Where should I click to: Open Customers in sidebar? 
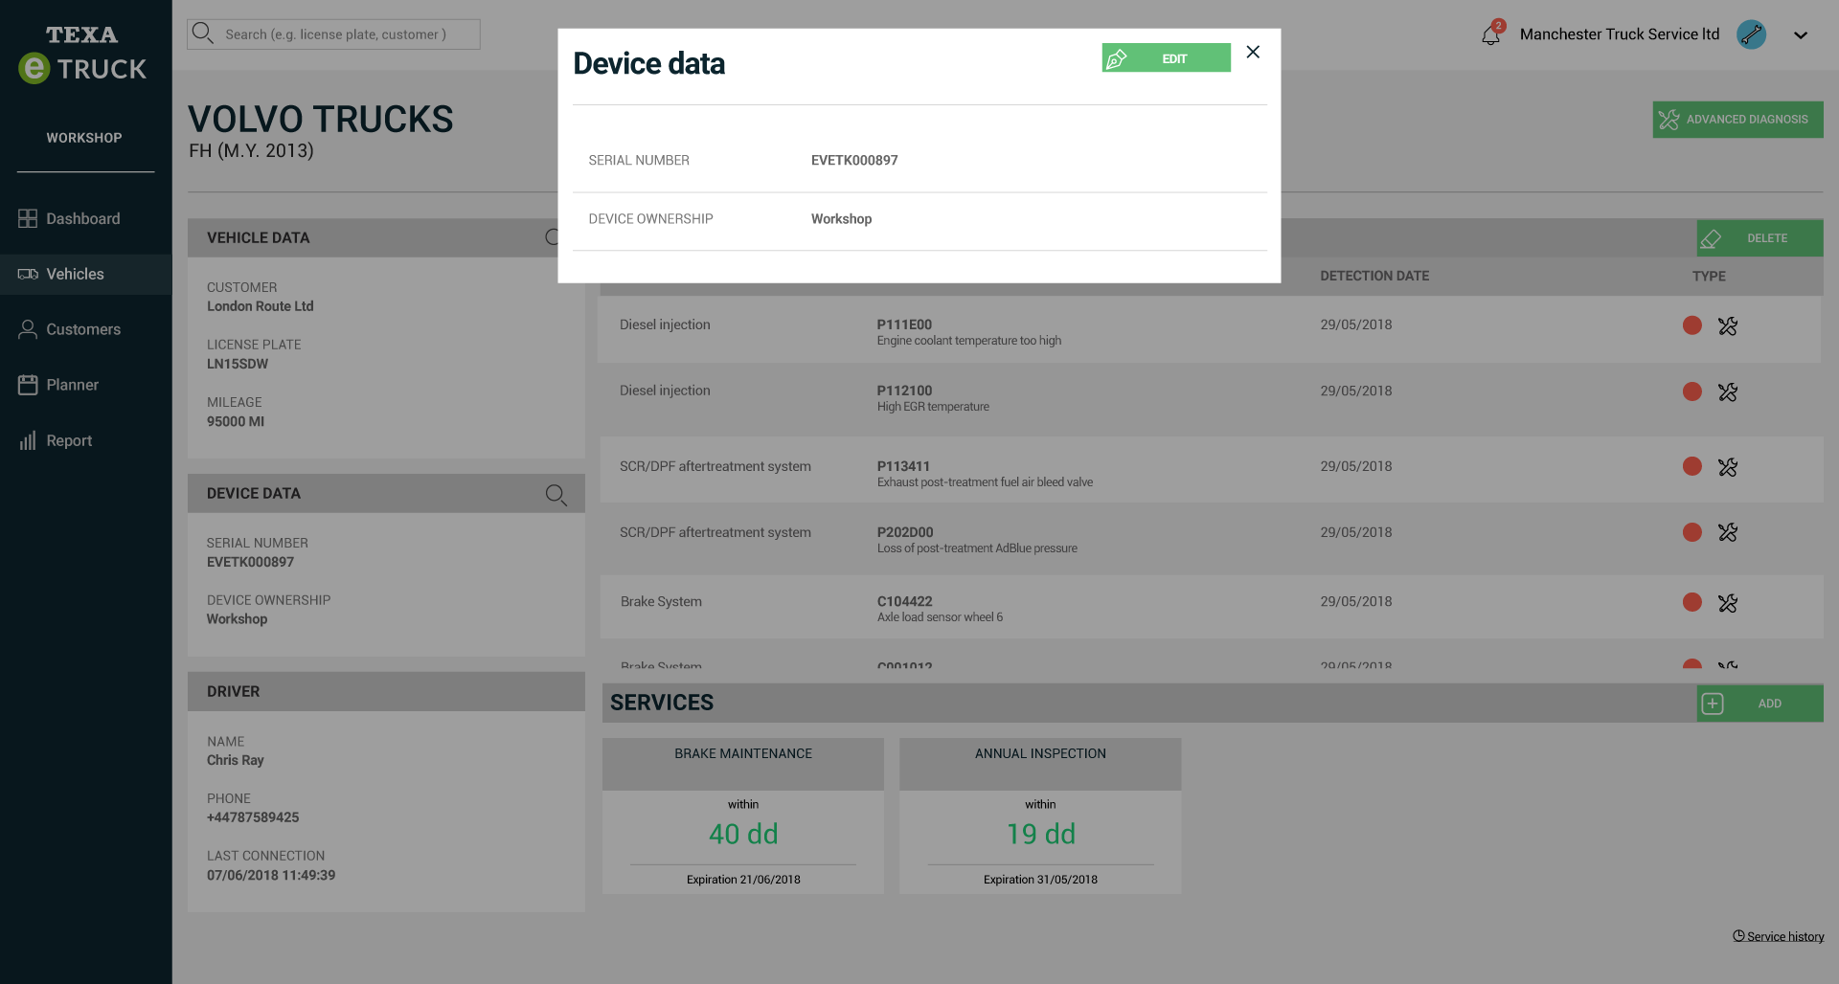85,329
